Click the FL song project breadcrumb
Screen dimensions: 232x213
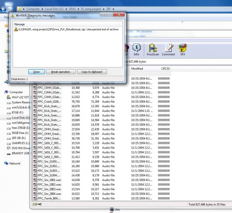pos(94,8)
